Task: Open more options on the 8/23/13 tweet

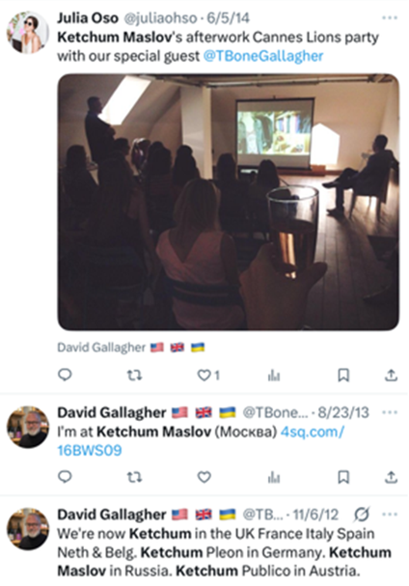Action: pos(390,412)
